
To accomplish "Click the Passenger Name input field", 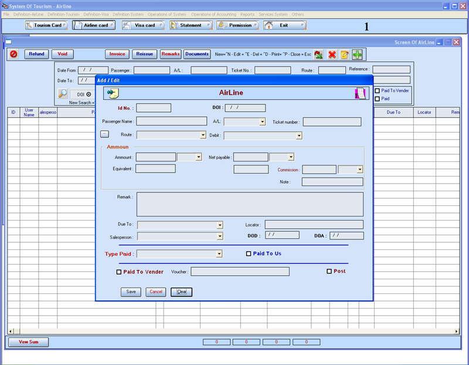I will (171, 121).
